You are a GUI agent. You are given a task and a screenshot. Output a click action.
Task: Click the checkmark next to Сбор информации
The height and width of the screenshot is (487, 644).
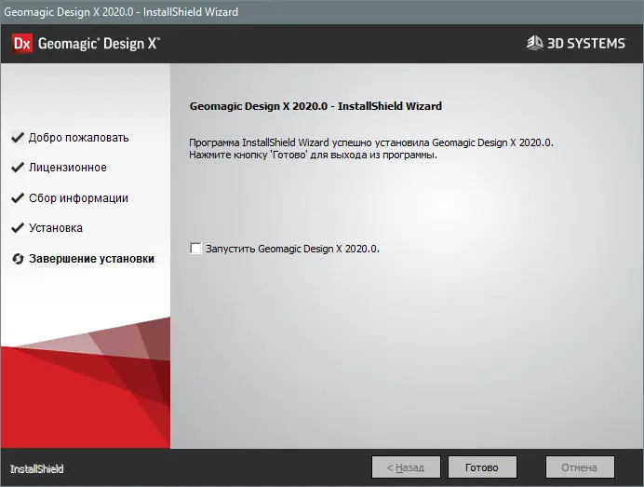click(18, 197)
